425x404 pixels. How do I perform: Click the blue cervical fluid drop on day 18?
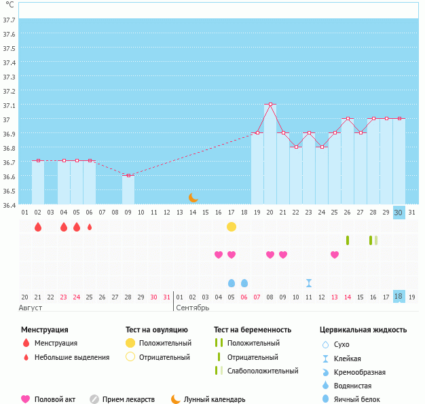(x=244, y=282)
